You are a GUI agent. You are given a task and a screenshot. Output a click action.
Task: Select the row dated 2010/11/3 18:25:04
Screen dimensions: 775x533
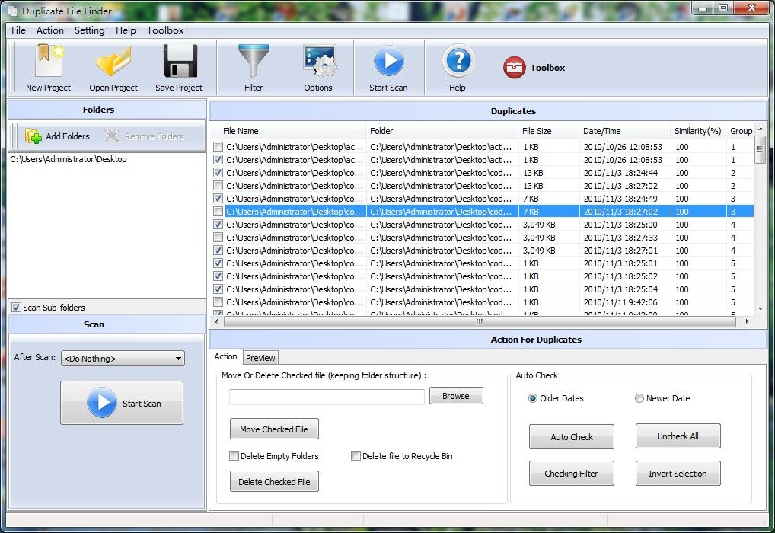pos(482,289)
